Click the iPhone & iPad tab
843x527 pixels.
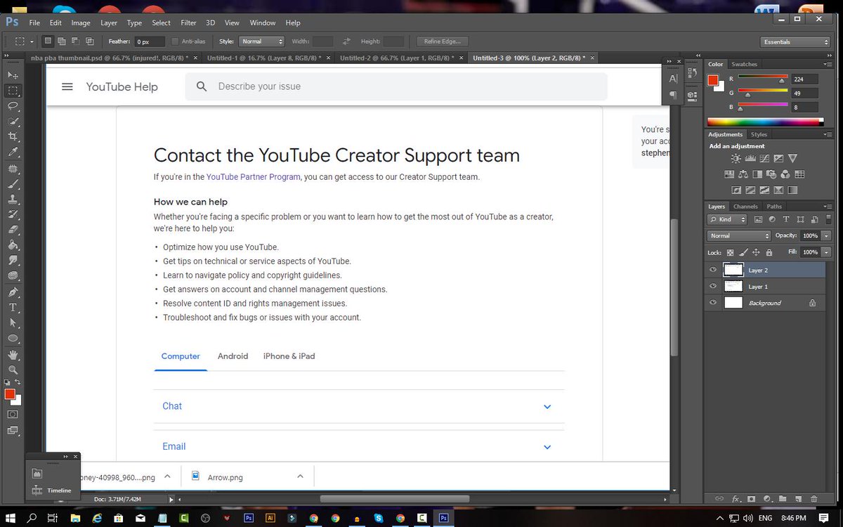(x=289, y=356)
